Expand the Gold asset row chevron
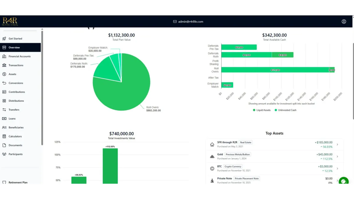The height and width of the screenshot is (199, 354). point(337,157)
